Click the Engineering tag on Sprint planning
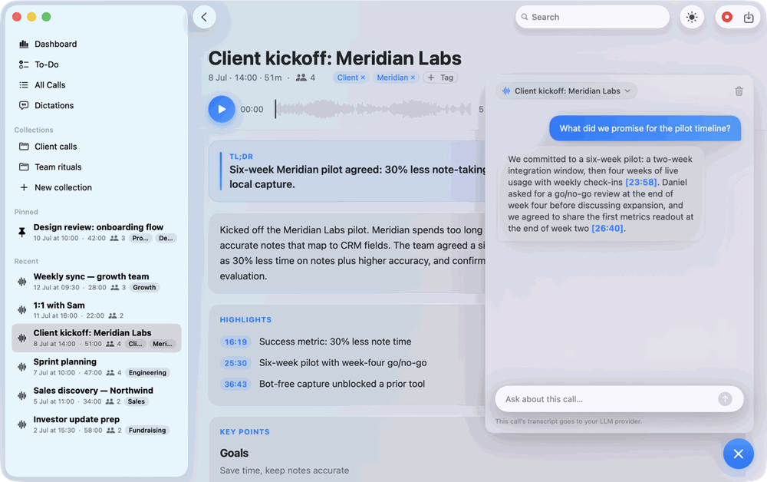The image size is (767, 482). (148, 373)
